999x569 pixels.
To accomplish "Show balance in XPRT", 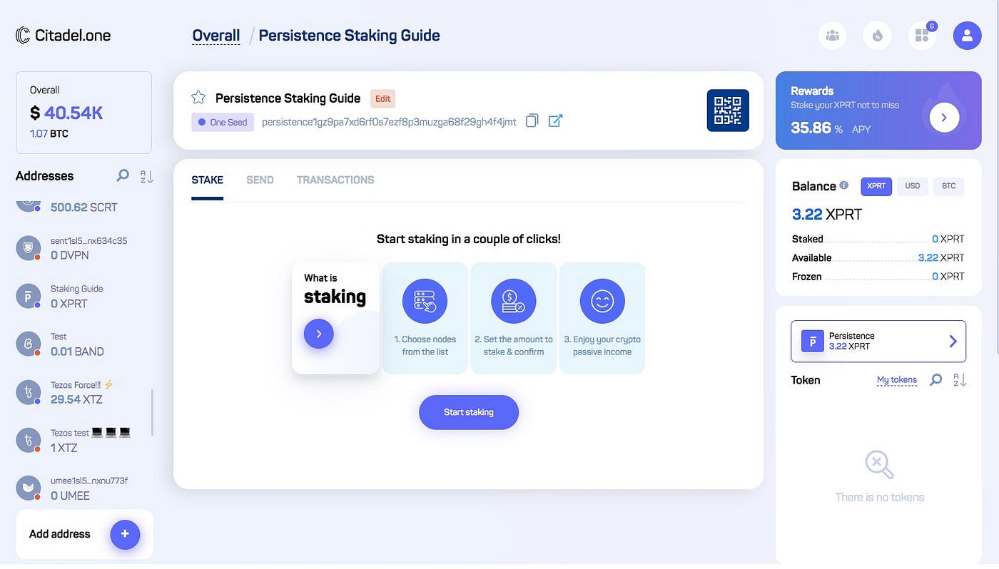I will tap(876, 186).
